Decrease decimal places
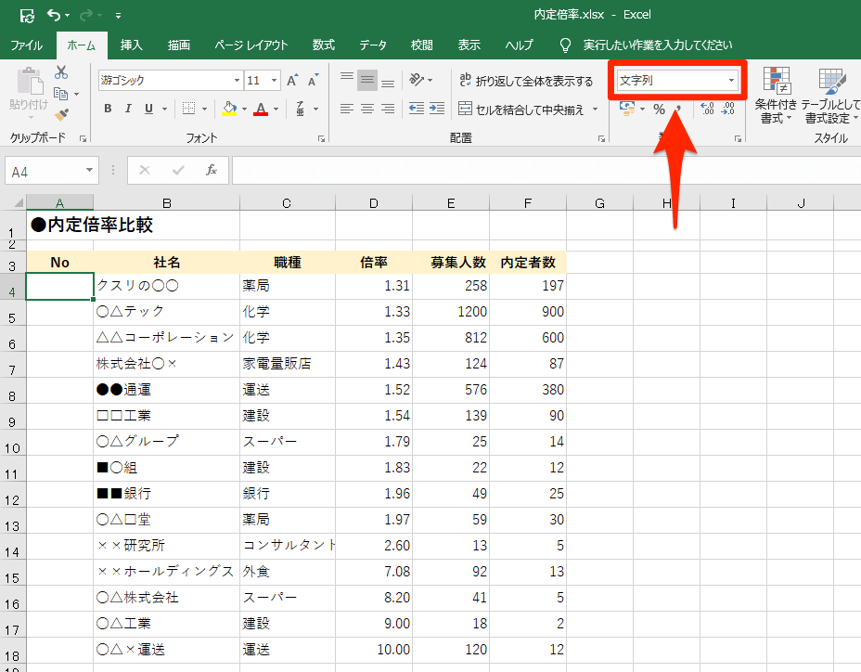Screen dimensions: 861x672 click(728, 109)
